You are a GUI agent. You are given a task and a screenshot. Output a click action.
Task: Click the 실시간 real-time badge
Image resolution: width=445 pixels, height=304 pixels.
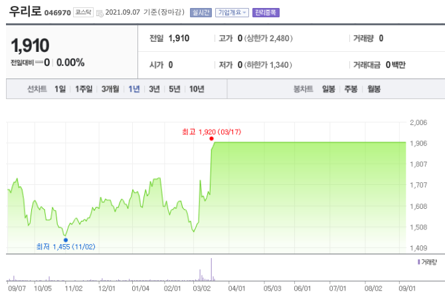click(x=201, y=13)
